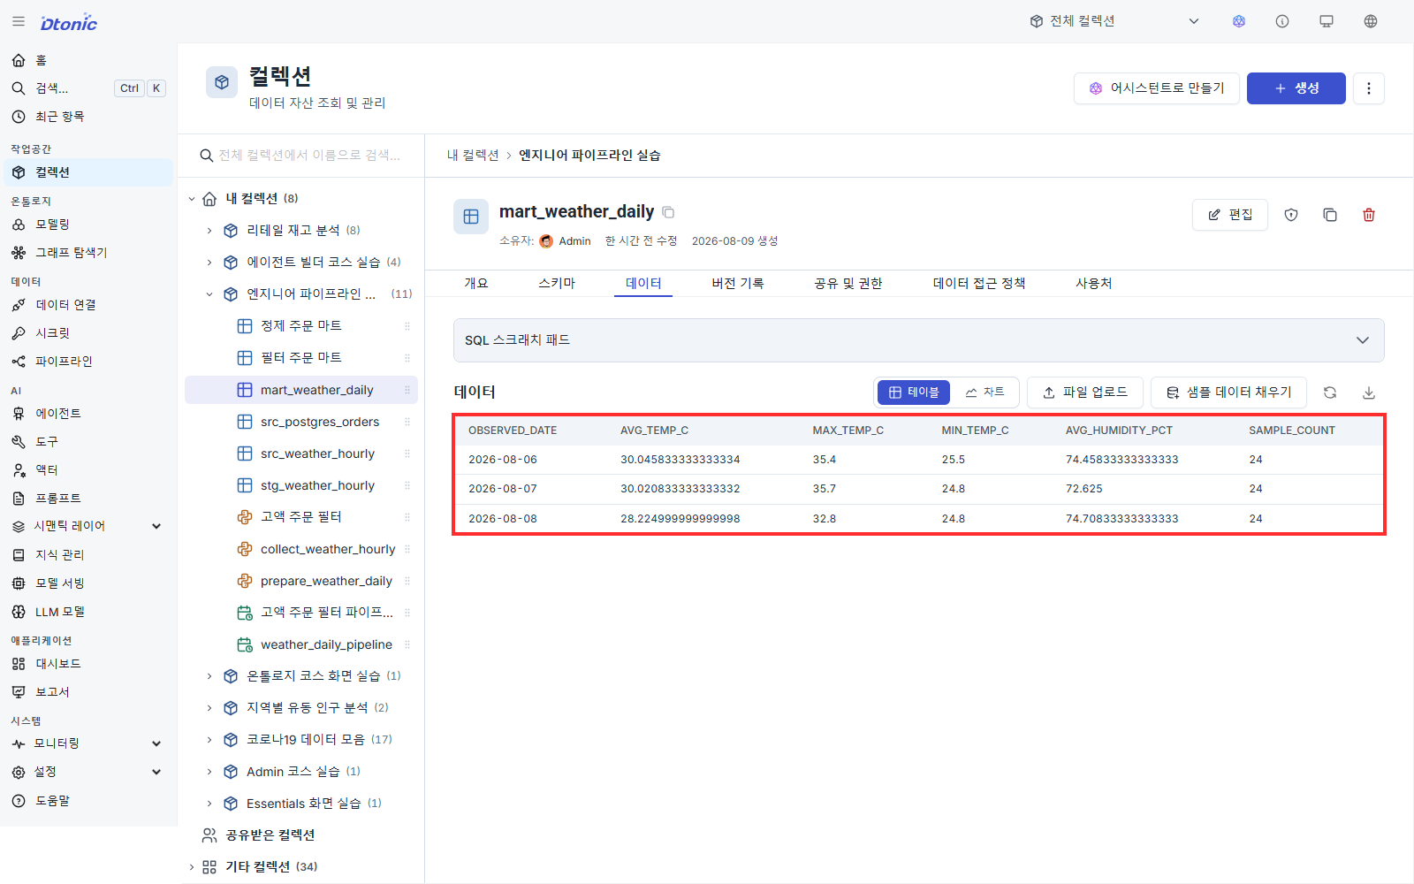Open the 전체 컬렉션 dropdown
The height and width of the screenshot is (884, 1414).
(x=1114, y=21)
